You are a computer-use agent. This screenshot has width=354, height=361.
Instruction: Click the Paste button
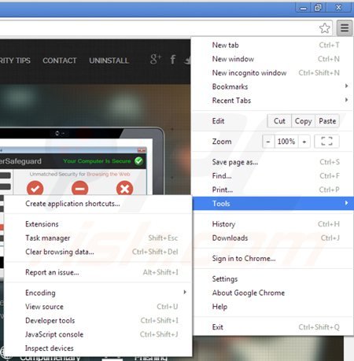(x=327, y=121)
